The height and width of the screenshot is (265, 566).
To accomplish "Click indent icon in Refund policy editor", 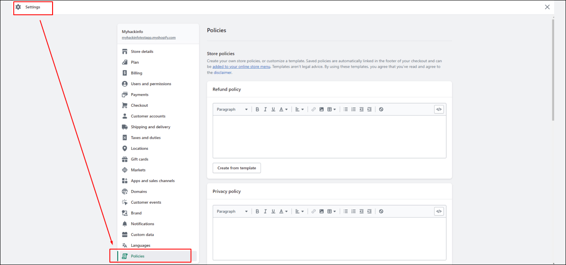I will tap(369, 109).
